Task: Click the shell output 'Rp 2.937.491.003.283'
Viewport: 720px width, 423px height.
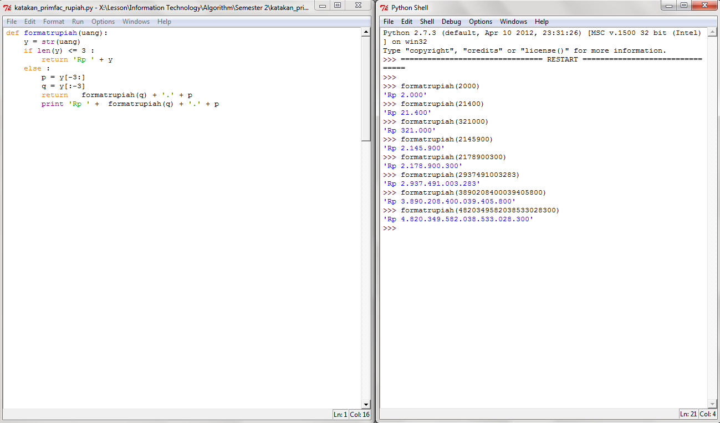Action: click(x=432, y=184)
